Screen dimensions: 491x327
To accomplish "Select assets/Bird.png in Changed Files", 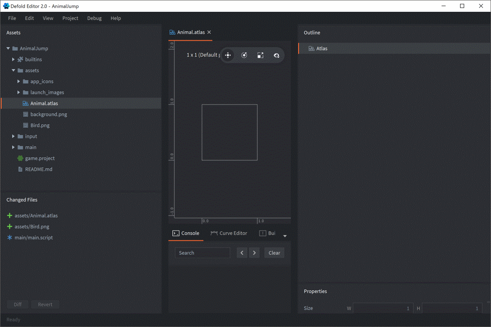I will [32, 227].
